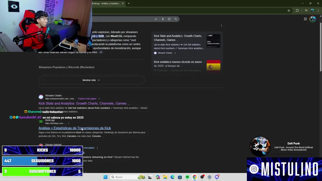Click the source link chip after 'el mes'
The image size is (322, 181).
pos(101,52)
